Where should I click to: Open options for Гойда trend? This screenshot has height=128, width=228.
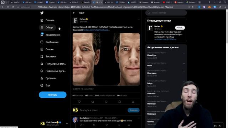184,81
